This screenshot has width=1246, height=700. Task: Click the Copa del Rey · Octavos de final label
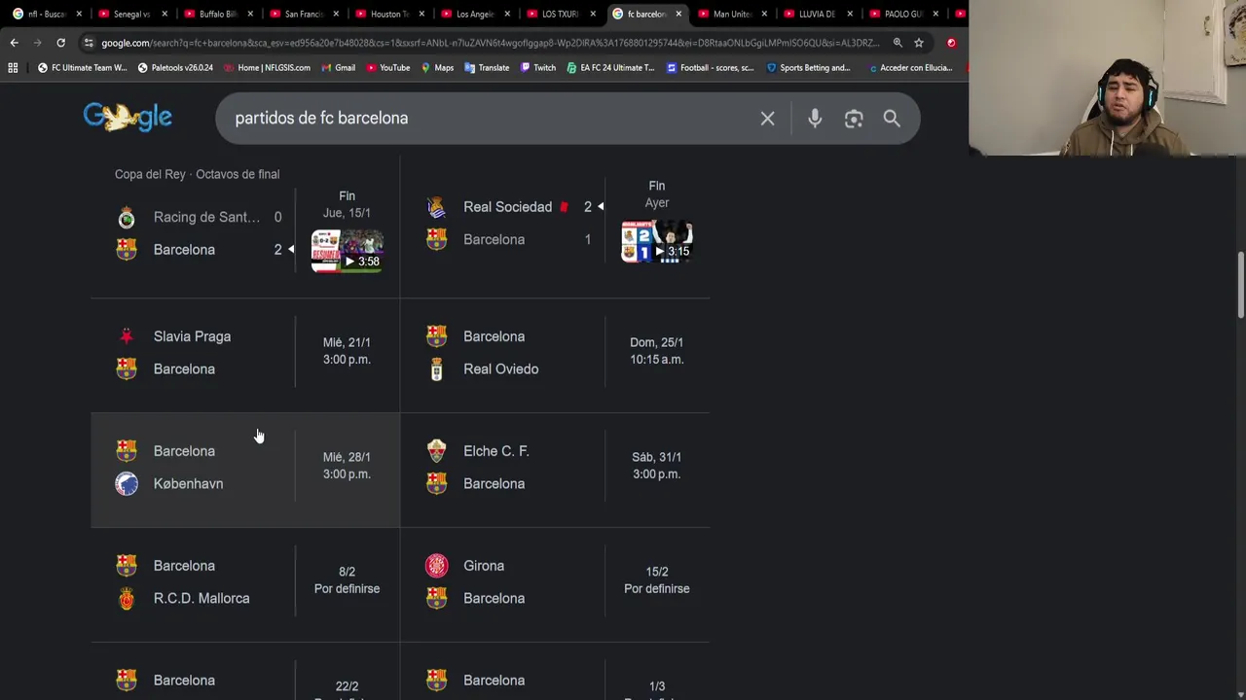197,174
